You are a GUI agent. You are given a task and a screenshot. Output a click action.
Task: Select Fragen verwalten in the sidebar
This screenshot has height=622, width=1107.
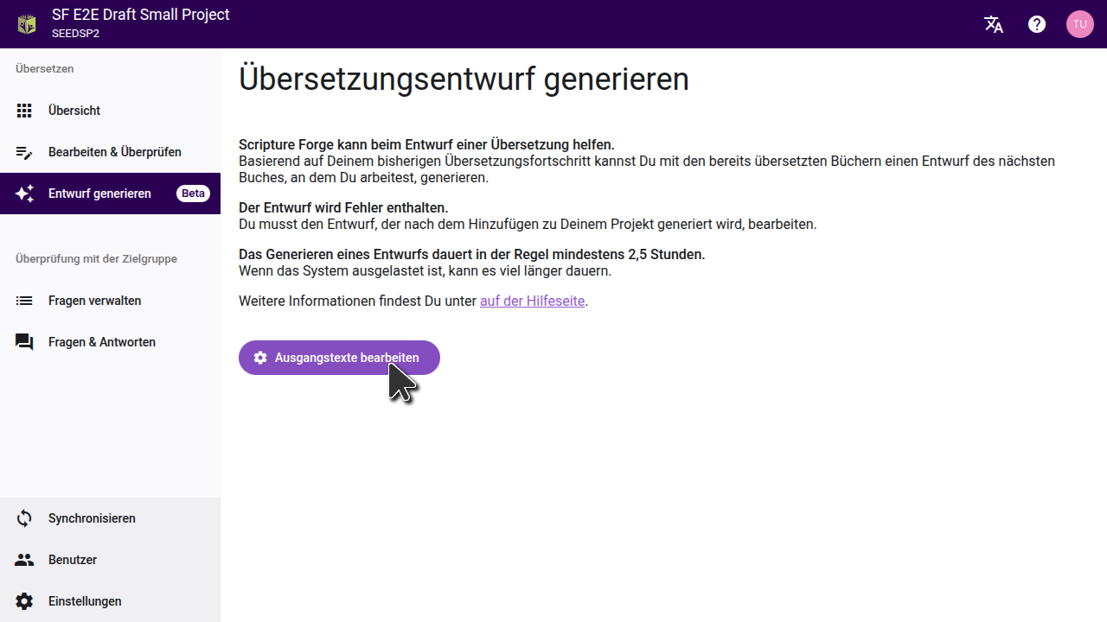(94, 301)
